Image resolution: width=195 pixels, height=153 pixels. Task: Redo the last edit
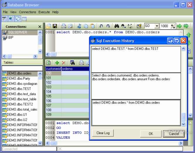108,26
